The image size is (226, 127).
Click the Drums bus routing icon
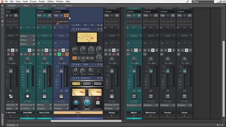click(x=184, y=96)
